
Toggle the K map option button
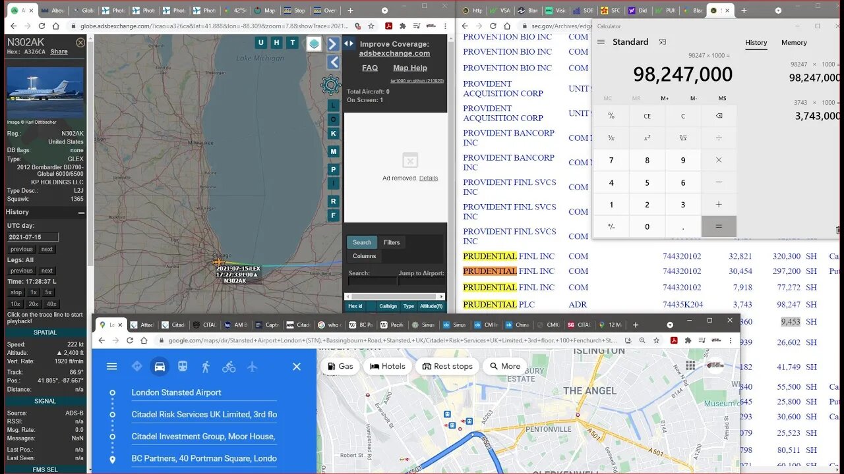click(334, 134)
